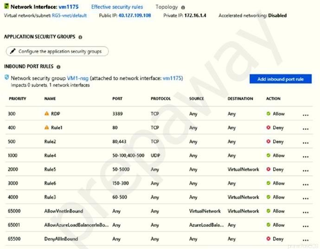Sort by Destination column header

pyautogui.click(x=240, y=99)
